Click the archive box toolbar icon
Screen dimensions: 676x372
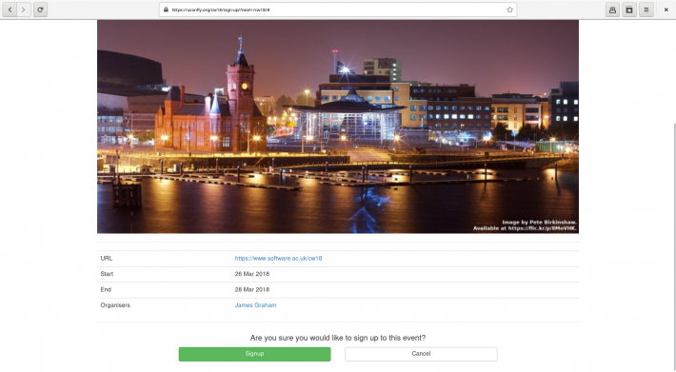coord(629,10)
